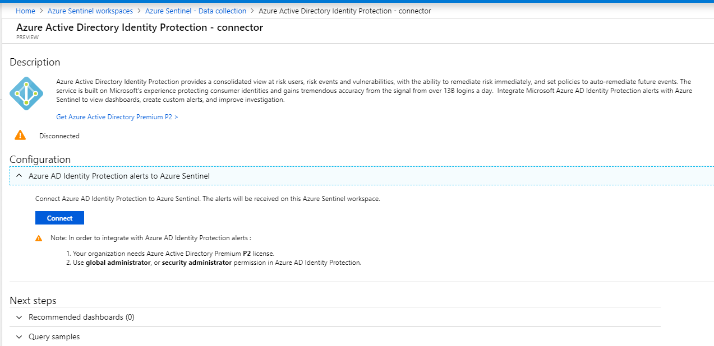Go to Home in the breadcrumb
714x346 pixels.
[x=25, y=11]
